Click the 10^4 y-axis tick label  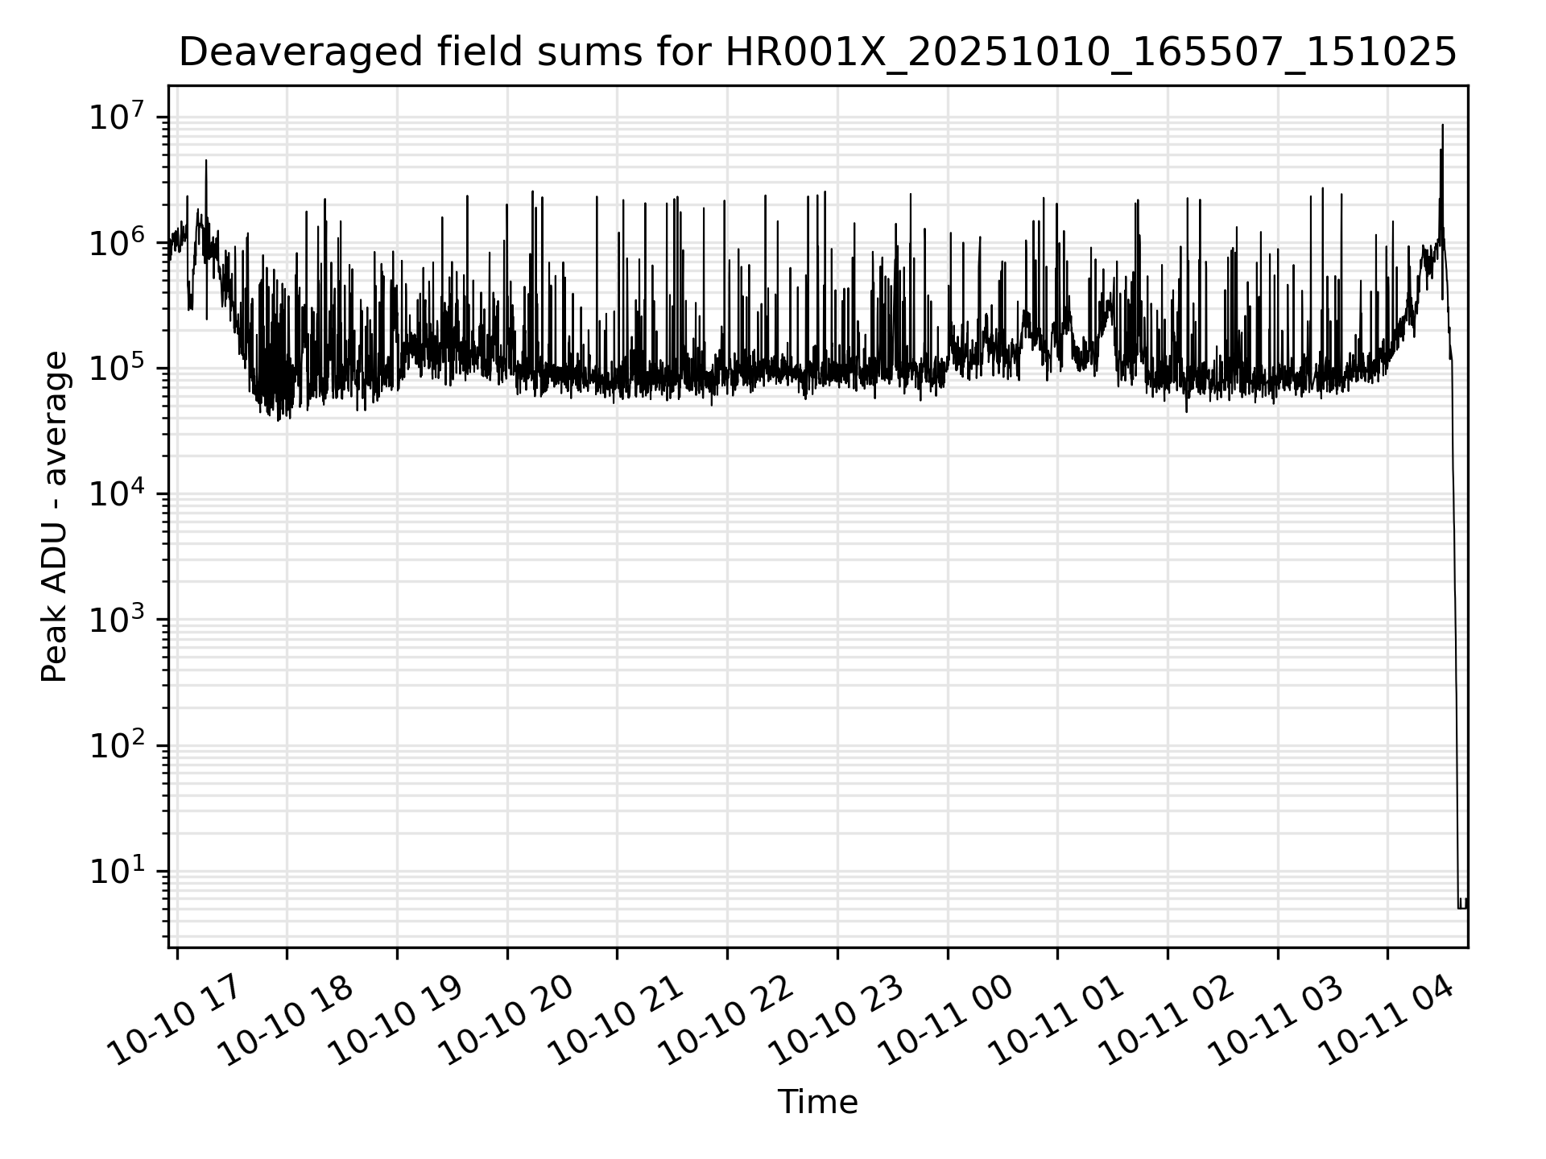coord(118,494)
